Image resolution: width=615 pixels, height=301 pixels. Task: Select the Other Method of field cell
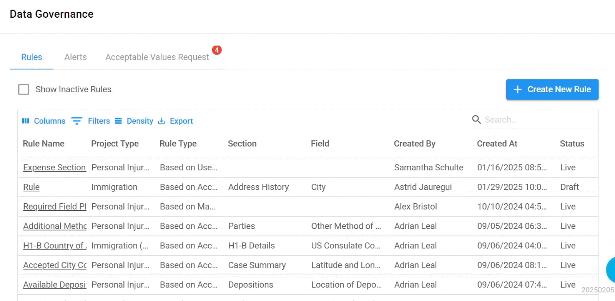346,226
